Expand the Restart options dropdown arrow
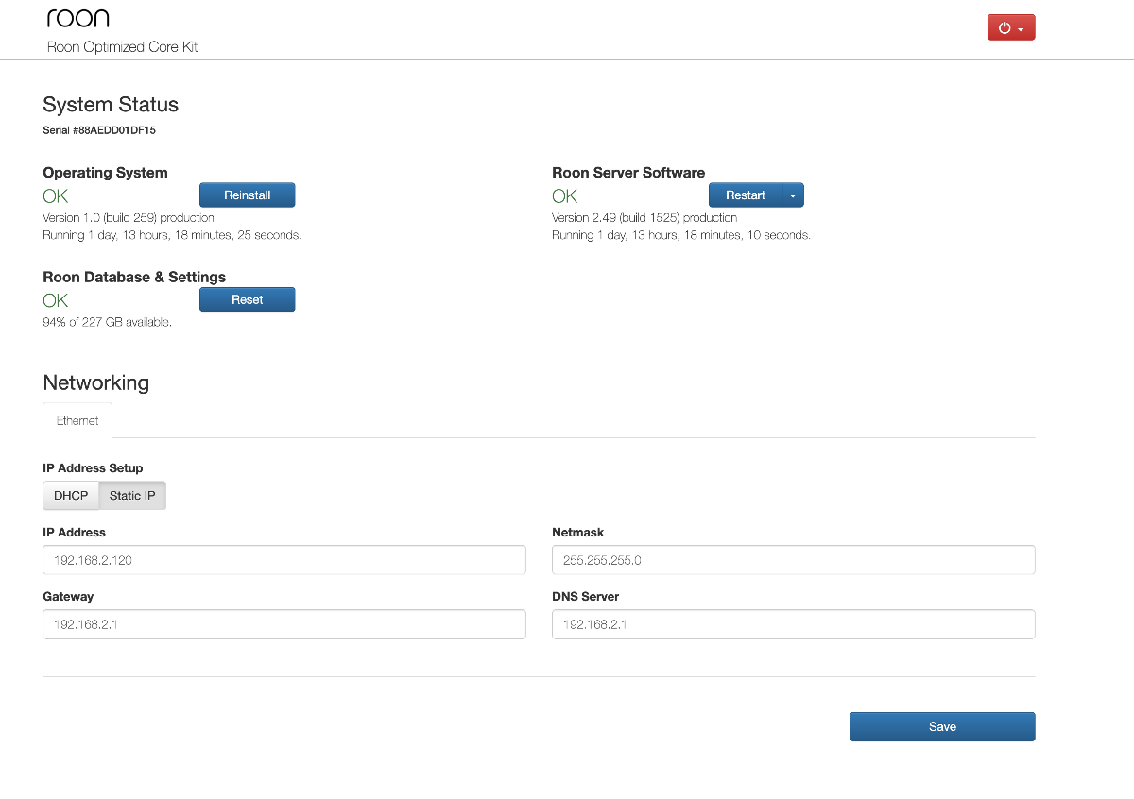 (793, 195)
